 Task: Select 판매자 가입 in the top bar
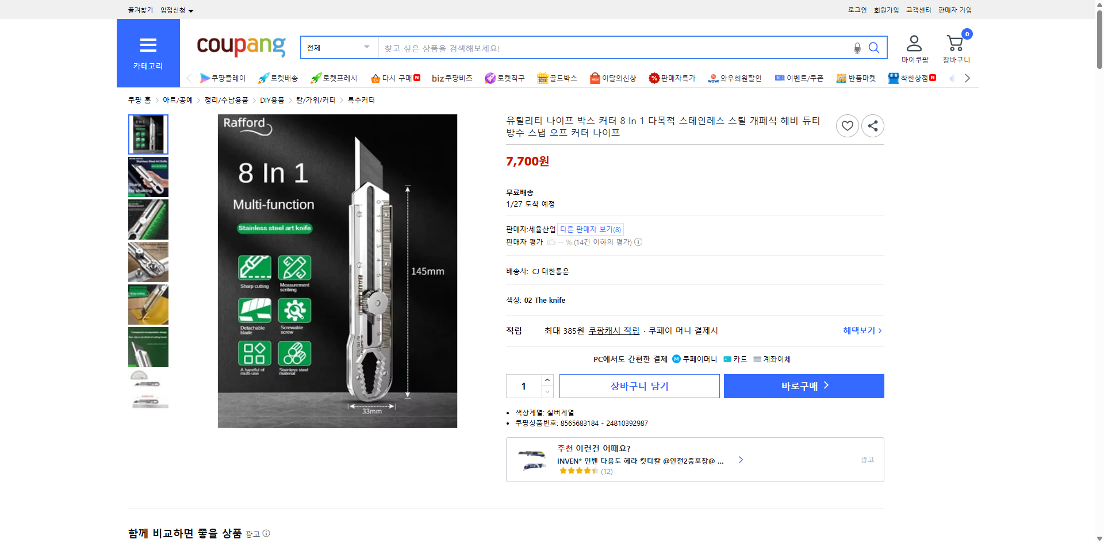click(954, 10)
